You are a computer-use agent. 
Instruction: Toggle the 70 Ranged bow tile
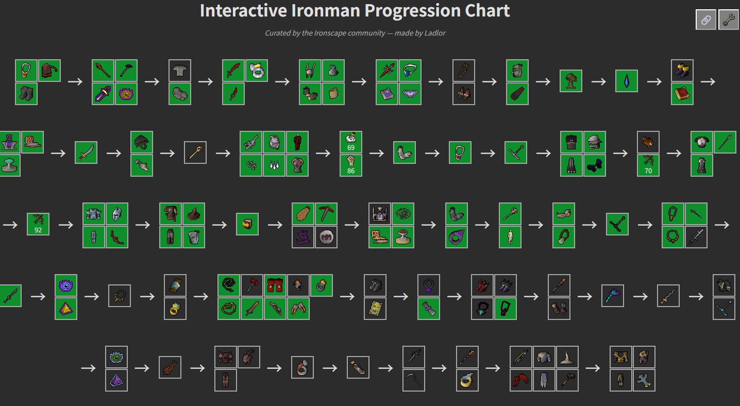(x=648, y=165)
